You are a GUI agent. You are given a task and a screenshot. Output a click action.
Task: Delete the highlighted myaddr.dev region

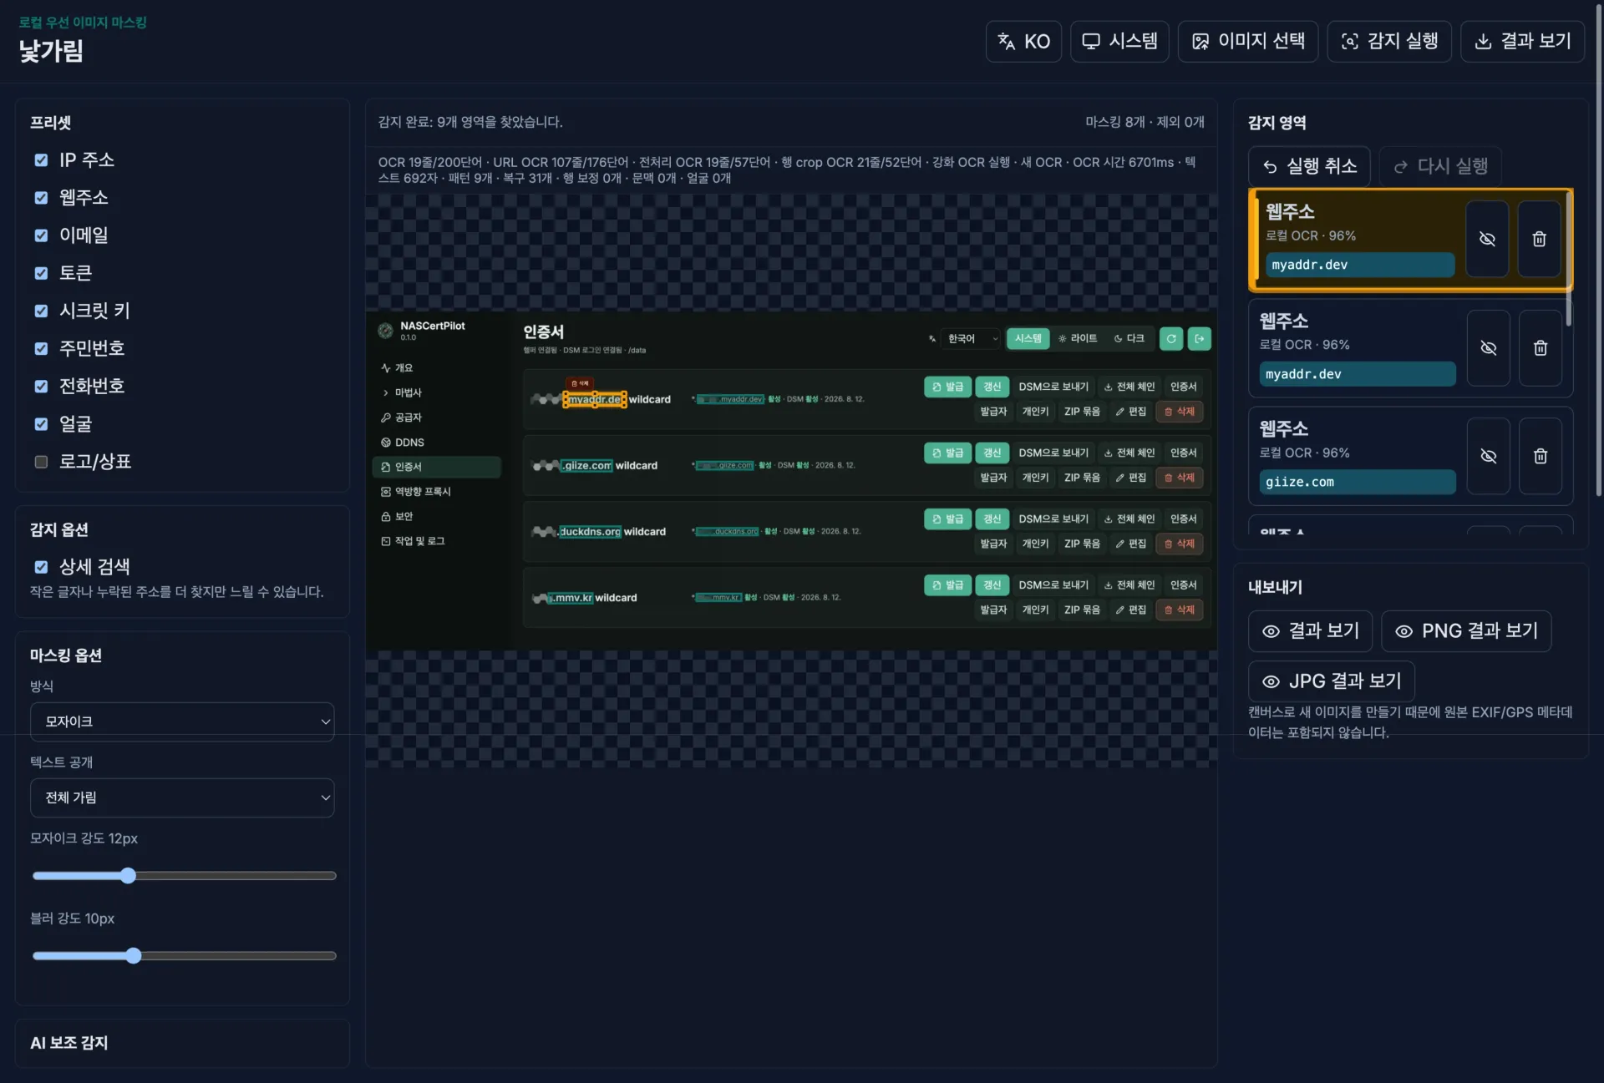(x=1539, y=239)
